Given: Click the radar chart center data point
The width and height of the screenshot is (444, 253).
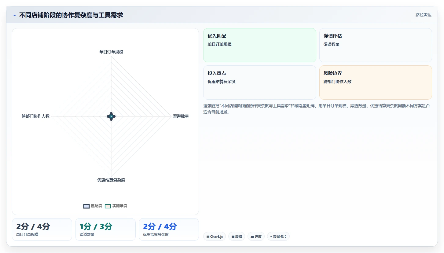Looking at the screenshot, I should [x=111, y=116].
